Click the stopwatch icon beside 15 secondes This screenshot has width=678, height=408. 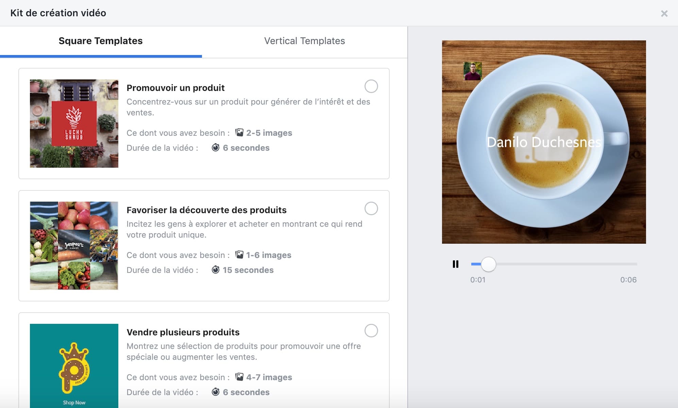216,270
